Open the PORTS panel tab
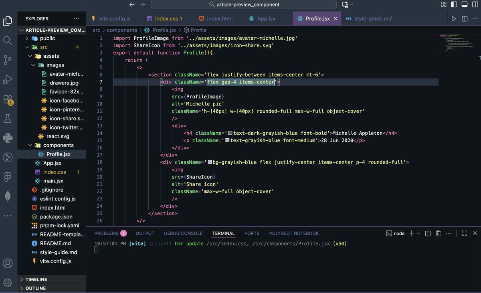481x293 pixels. pyautogui.click(x=252, y=233)
